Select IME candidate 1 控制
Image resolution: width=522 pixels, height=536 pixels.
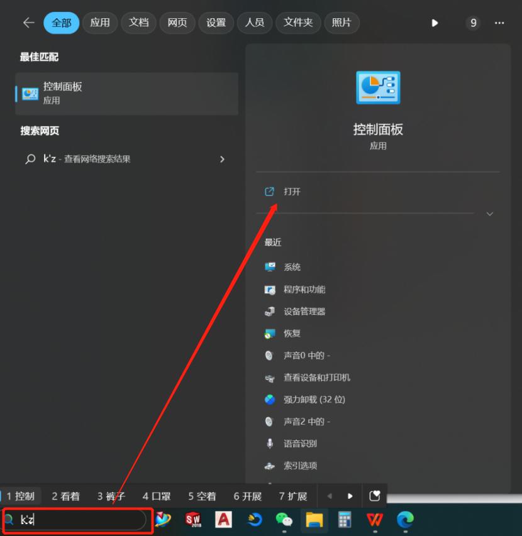[x=20, y=496]
